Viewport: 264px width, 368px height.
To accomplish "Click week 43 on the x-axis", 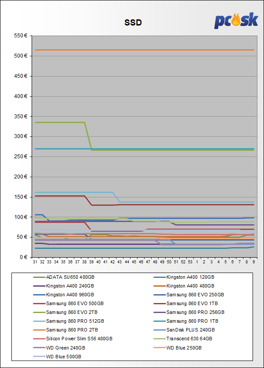I will 119,262.
